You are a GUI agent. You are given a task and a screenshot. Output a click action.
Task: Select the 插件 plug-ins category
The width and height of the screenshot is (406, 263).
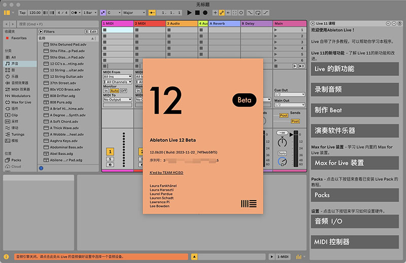[x=15, y=108]
